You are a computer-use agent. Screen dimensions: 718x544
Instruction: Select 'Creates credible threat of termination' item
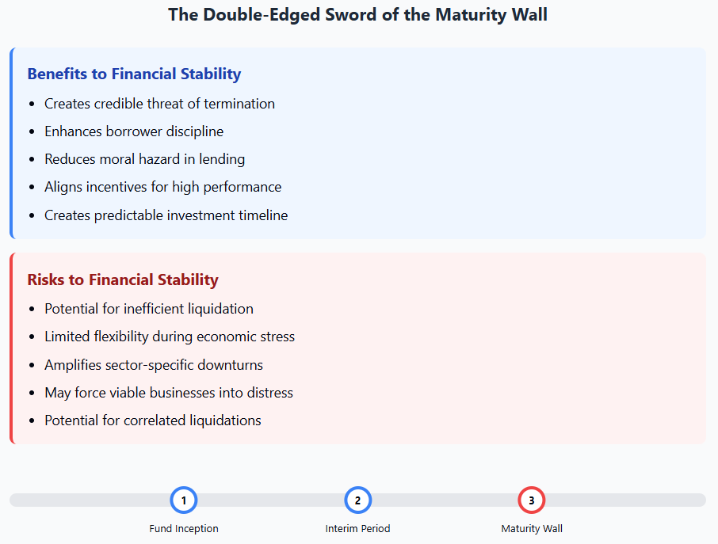159,104
